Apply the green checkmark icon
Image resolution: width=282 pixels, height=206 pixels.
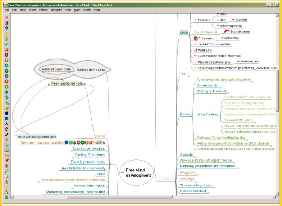(x=6, y=44)
